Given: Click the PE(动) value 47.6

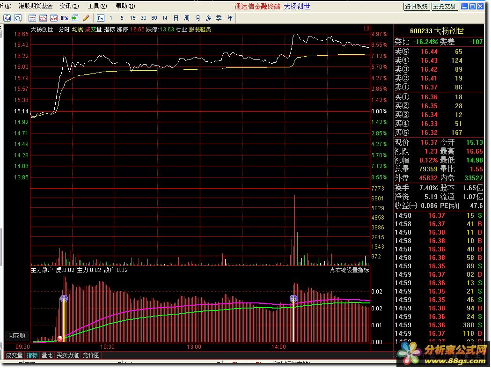Looking at the screenshot, I should pyautogui.click(x=476, y=206).
